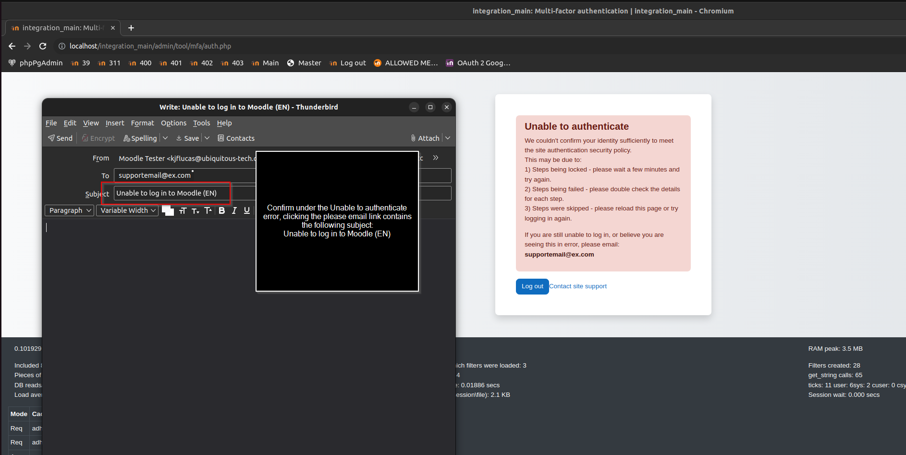Open the 39 bookmark
The width and height of the screenshot is (906, 455).
click(80, 63)
